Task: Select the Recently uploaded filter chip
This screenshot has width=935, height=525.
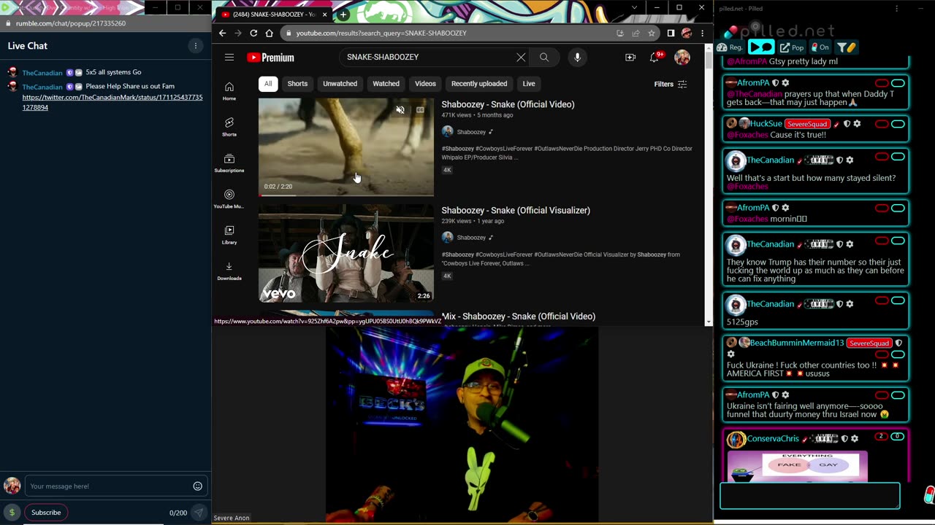Action: [x=479, y=84]
